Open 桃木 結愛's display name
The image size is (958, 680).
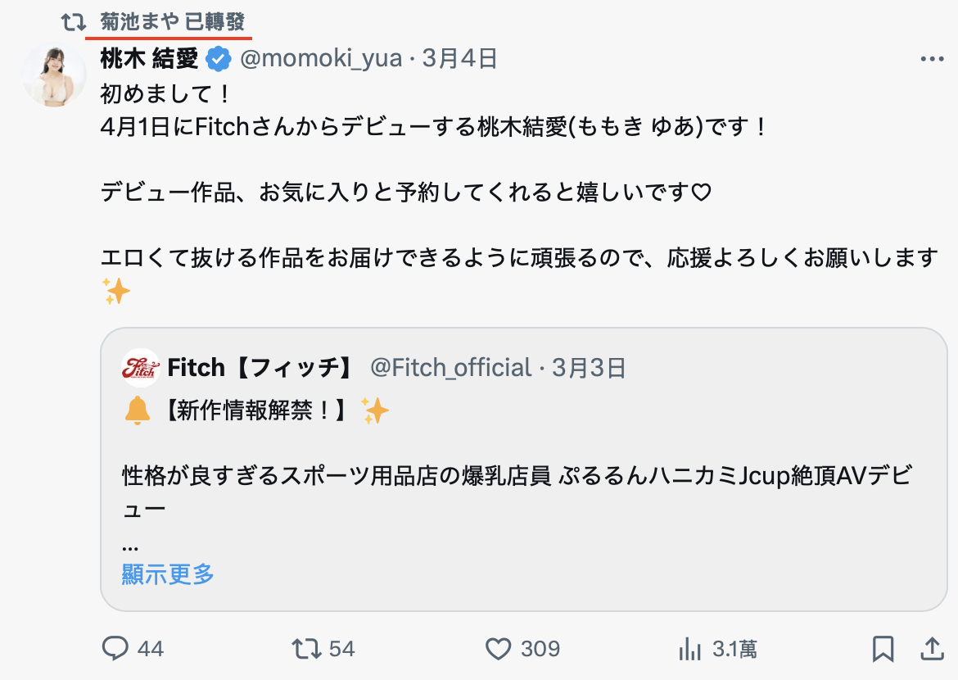147,58
